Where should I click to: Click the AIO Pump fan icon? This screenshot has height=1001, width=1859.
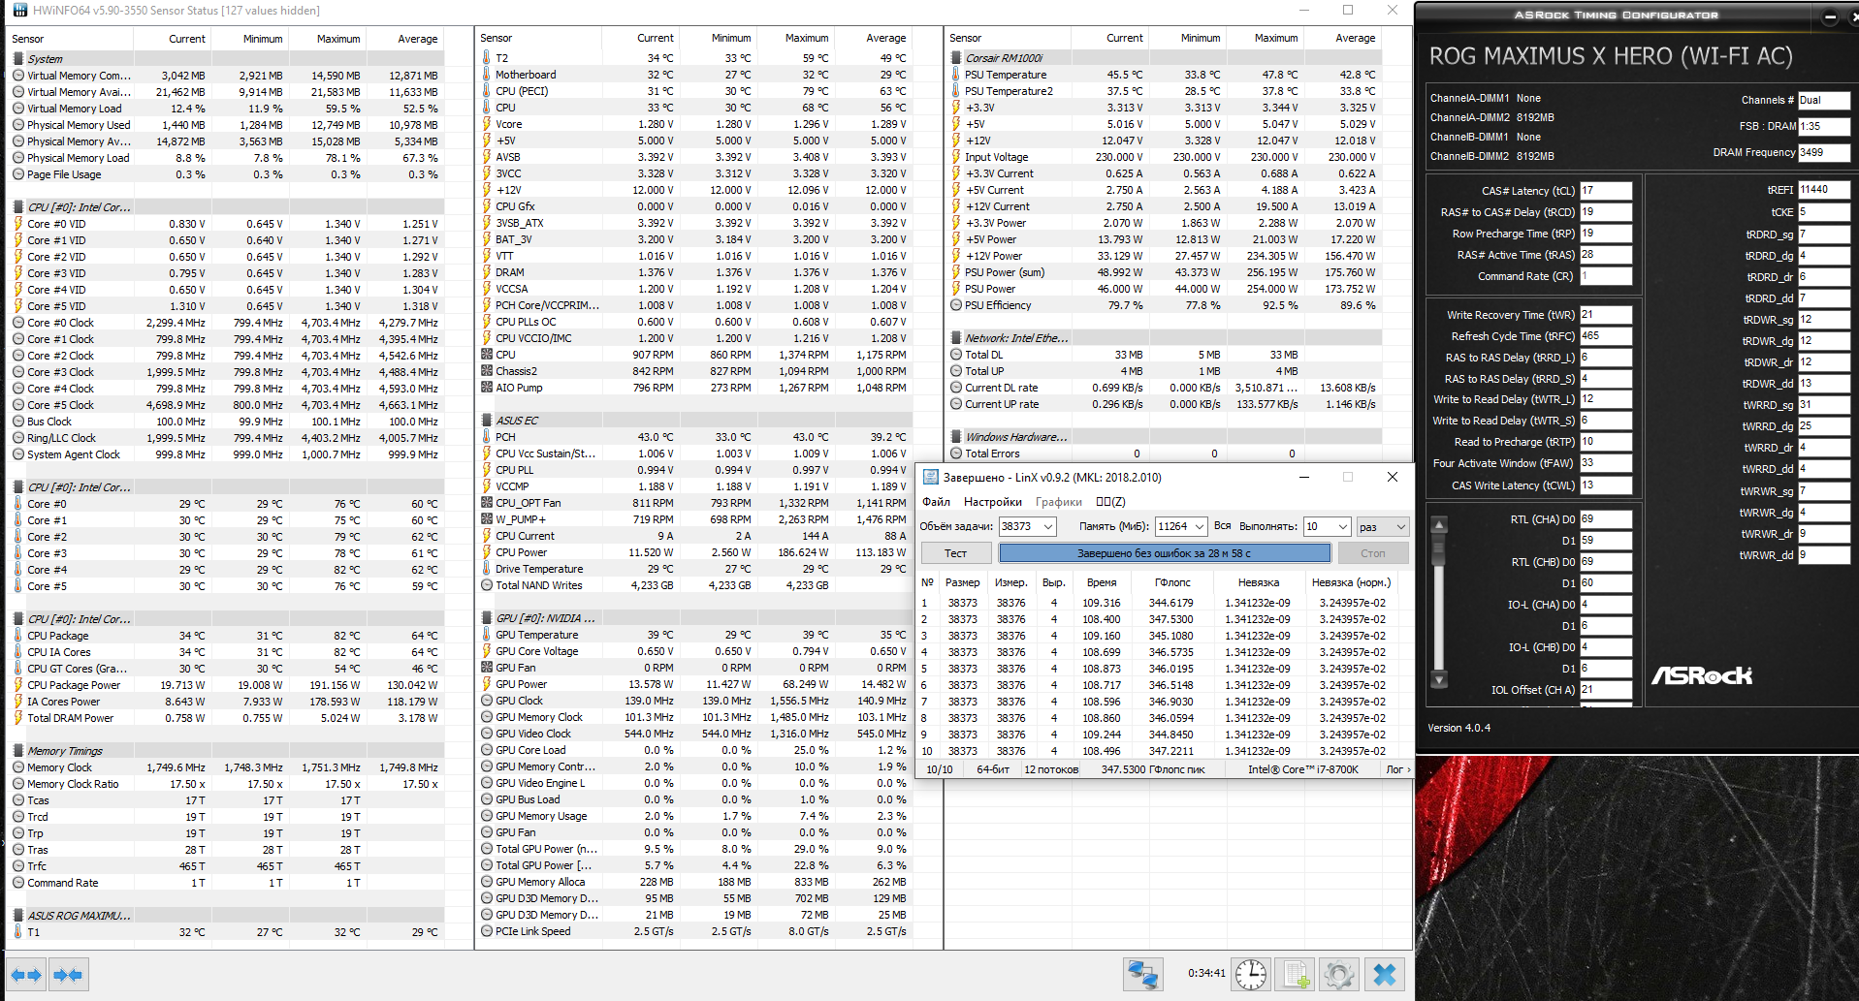point(487,388)
